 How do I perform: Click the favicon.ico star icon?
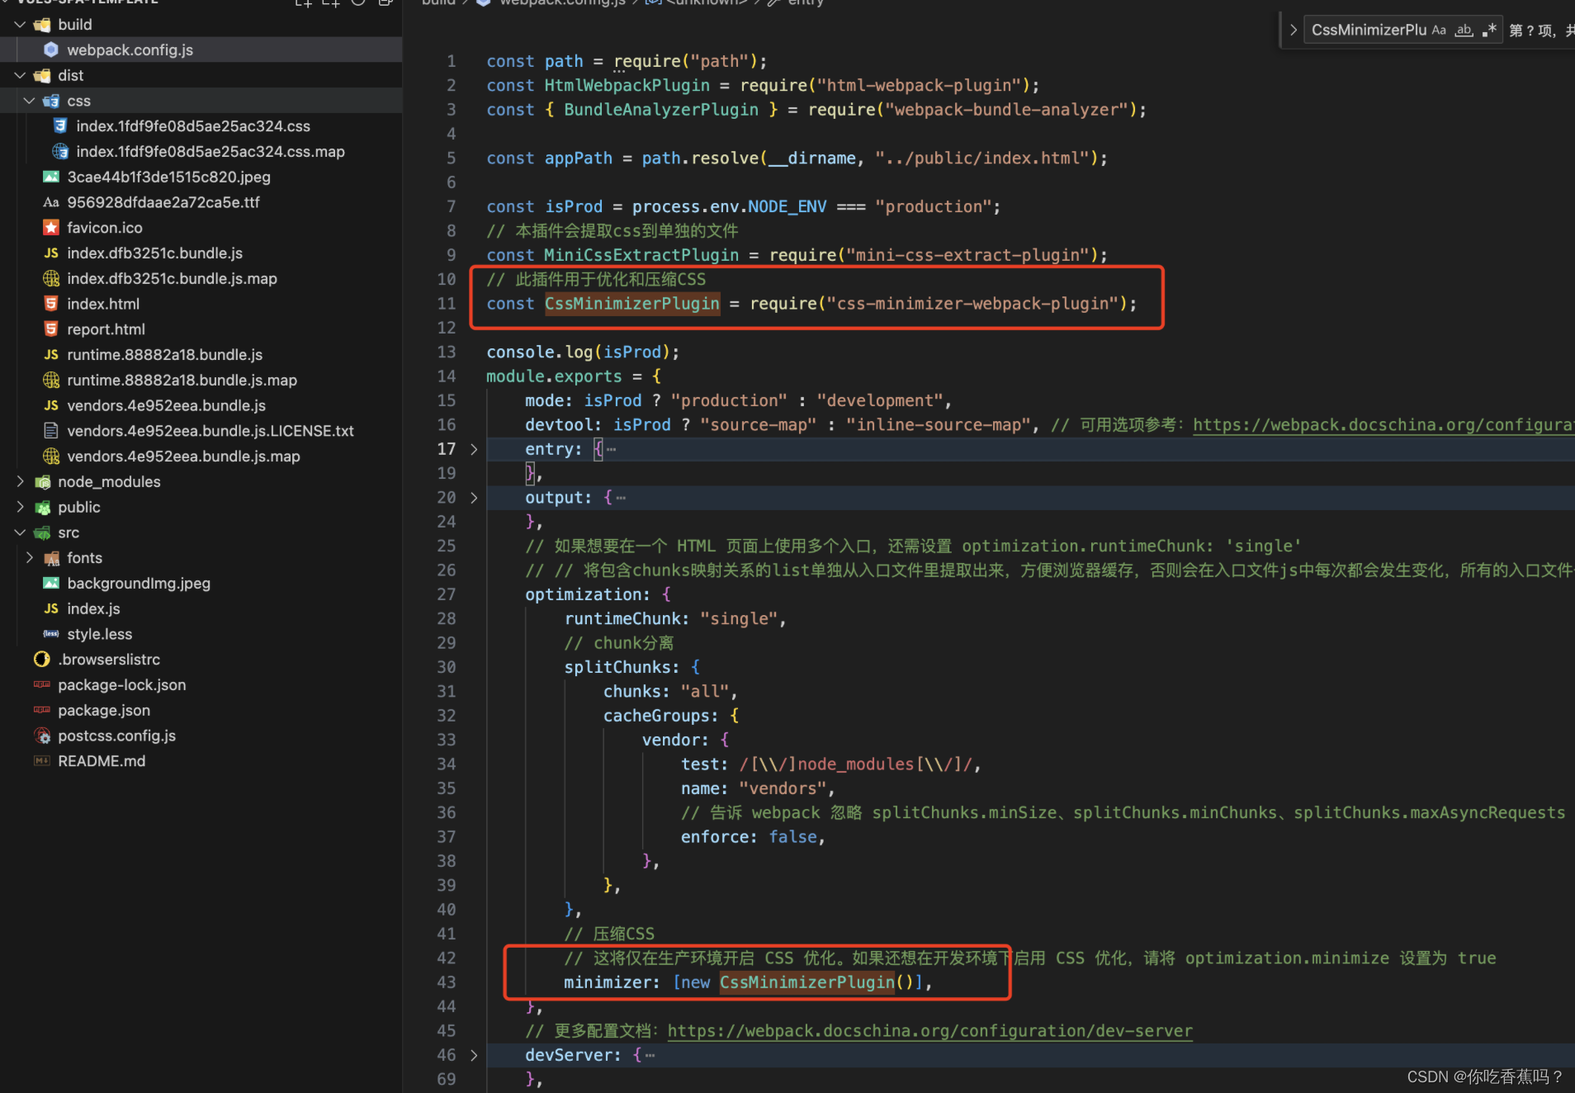click(x=51, y=228)
